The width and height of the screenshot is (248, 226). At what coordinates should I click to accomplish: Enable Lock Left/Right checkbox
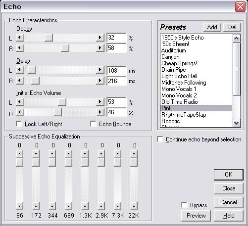click(x=19, y=124)
